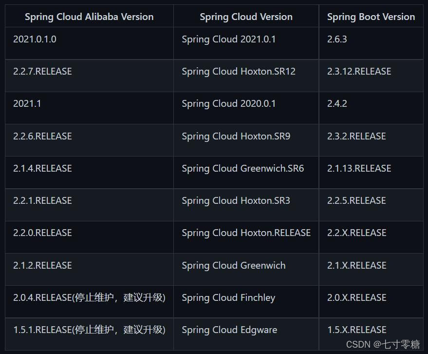Click the Spring Boot Version column header

click(x=371, y=17)
